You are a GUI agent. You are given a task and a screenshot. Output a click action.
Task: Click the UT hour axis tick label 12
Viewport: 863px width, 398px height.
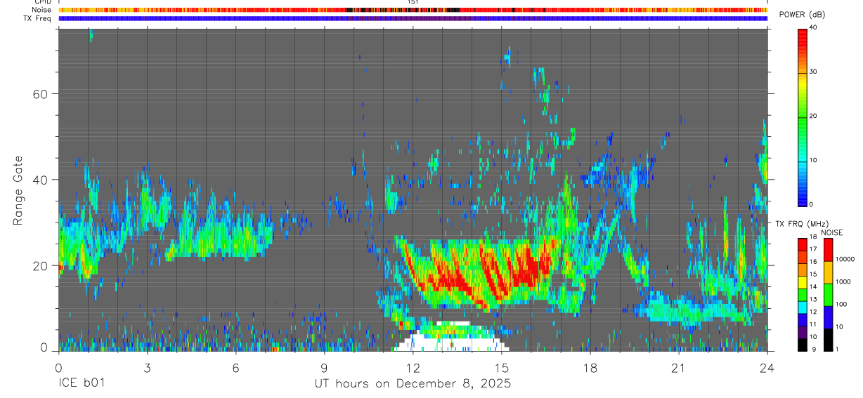click(x=413, y=367)
